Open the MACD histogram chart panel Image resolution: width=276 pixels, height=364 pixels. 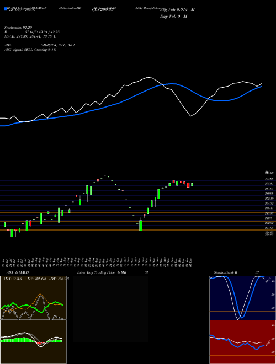click(33, 342)
